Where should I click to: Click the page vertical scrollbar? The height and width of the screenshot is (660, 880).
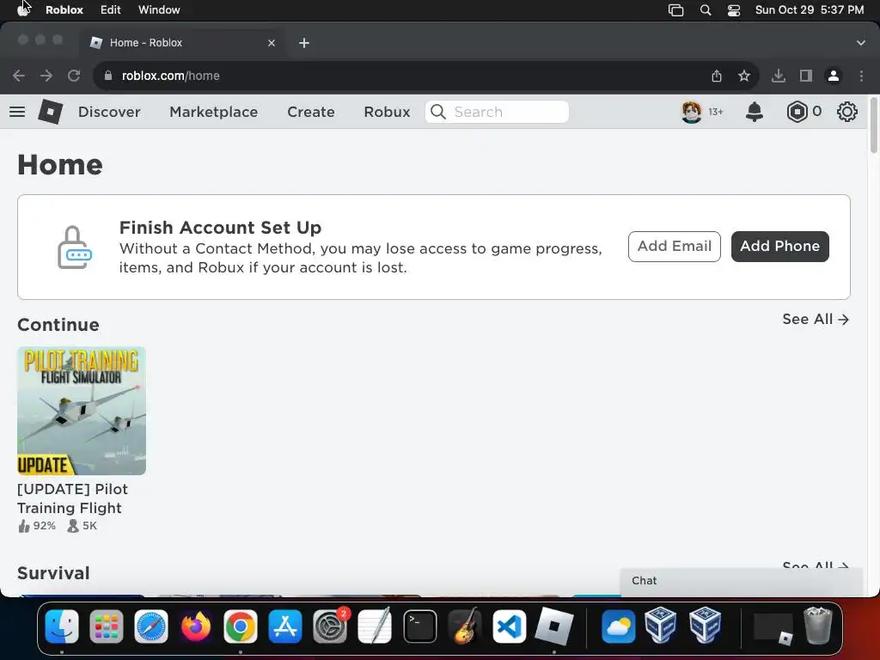point(873,125)
